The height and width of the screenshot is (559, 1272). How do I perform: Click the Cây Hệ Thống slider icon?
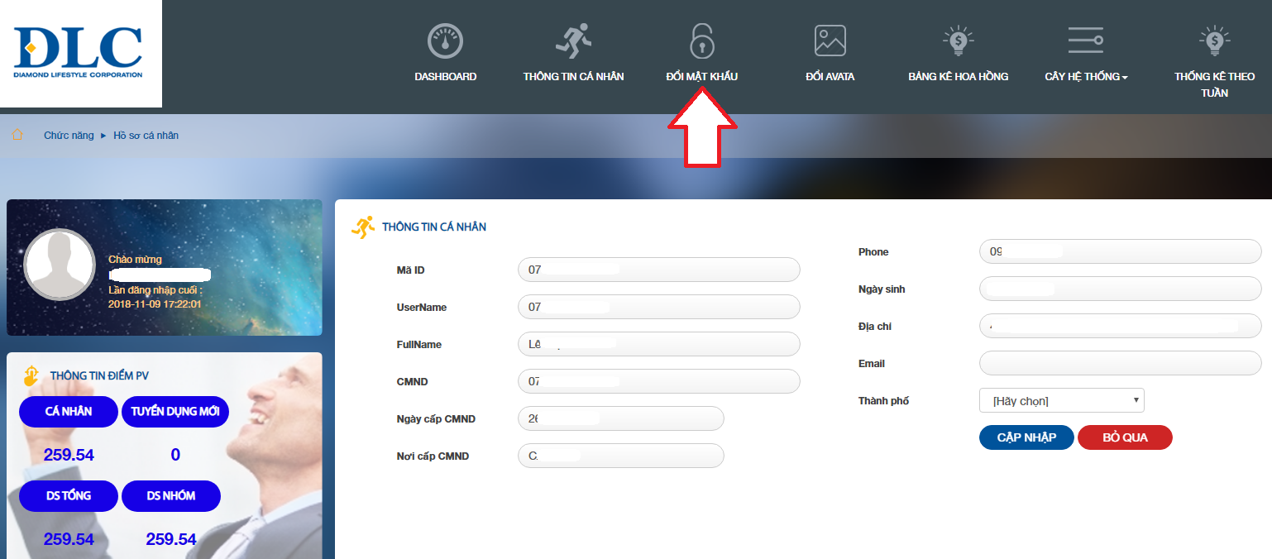click(x=1085, y=40)
